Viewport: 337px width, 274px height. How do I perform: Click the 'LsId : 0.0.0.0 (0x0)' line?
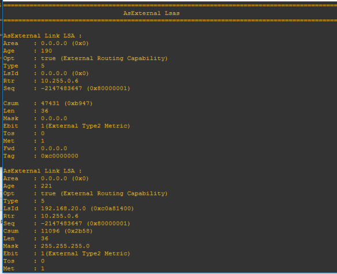coord(46,73)
